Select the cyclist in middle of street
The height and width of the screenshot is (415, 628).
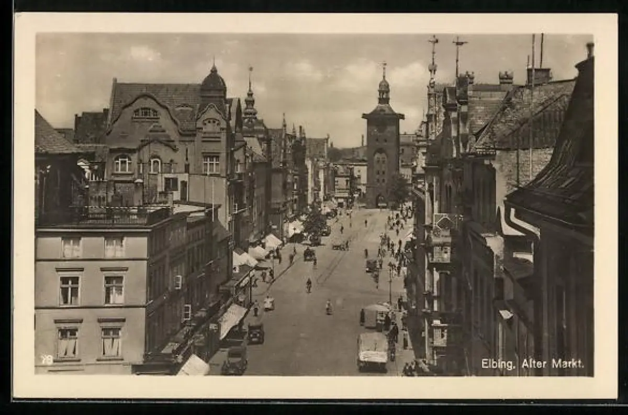[309, 285]
